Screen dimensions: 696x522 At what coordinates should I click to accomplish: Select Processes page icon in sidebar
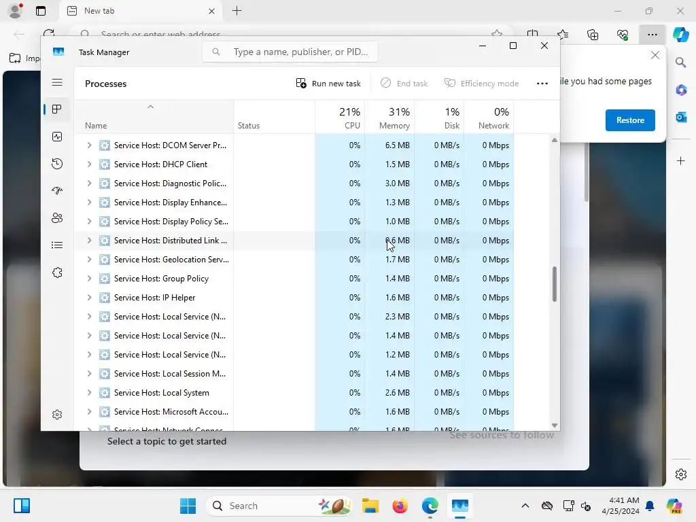point(57,109)
